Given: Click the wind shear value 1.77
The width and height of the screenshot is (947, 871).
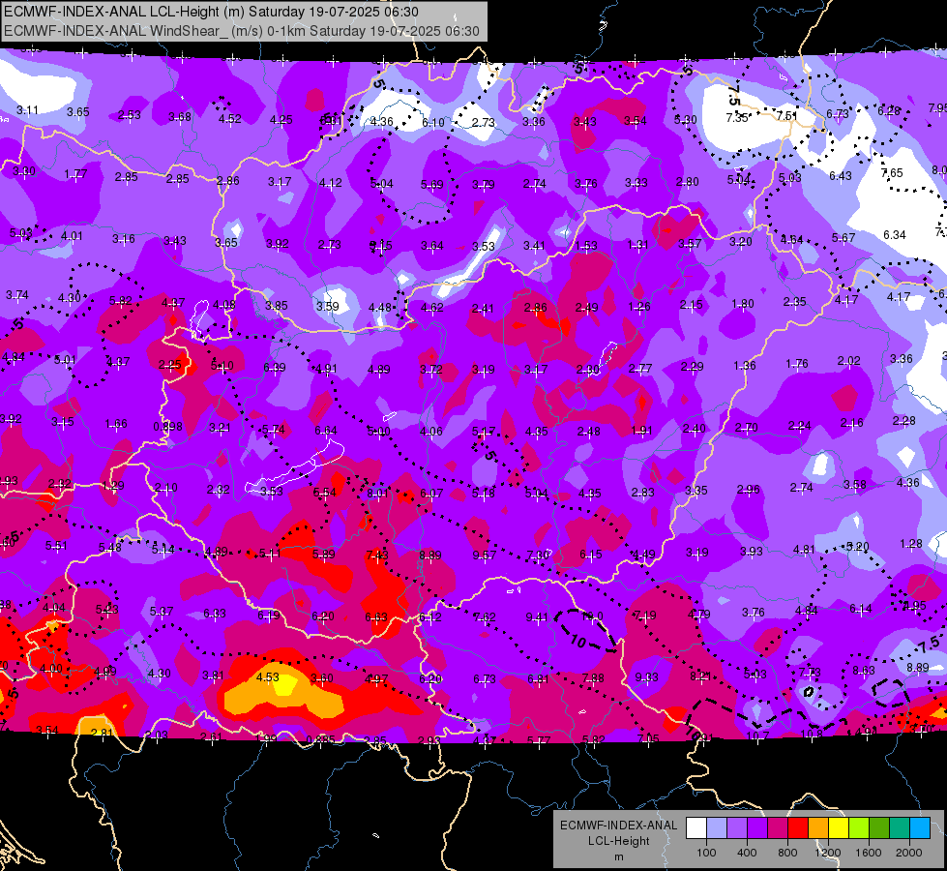Looking at the screenshot, I should point(75,174).
